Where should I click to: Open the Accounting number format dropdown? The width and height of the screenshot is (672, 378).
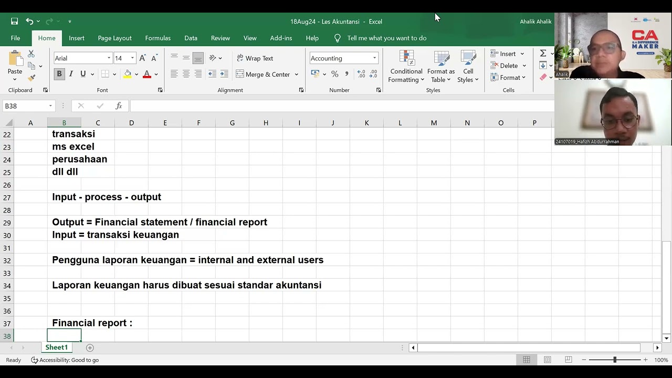tap(374, 58)
